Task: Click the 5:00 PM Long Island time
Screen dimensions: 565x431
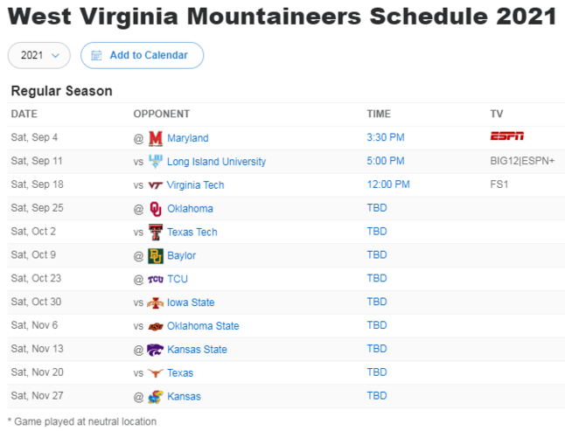Action: pyautogui.click(x=386, y=161)
